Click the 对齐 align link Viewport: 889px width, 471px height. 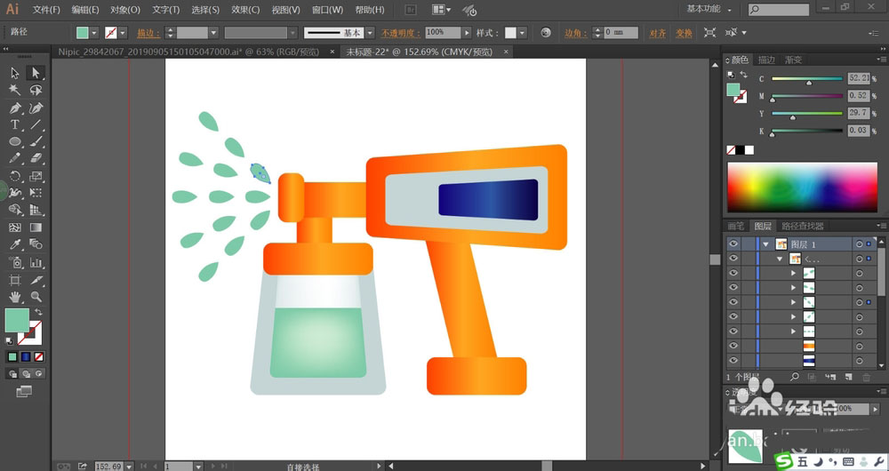tap(658, 33)
